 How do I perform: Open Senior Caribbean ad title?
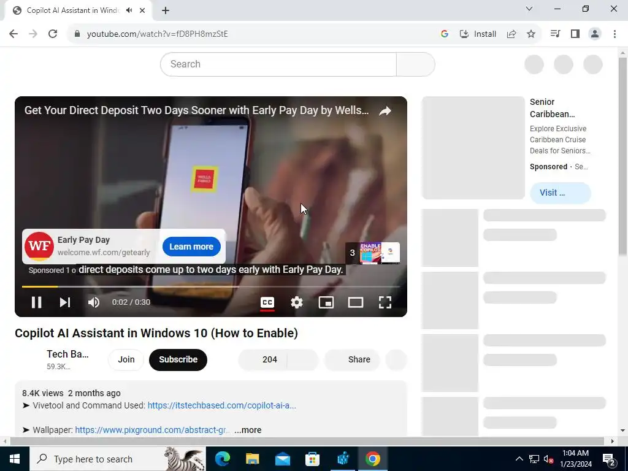553,108
